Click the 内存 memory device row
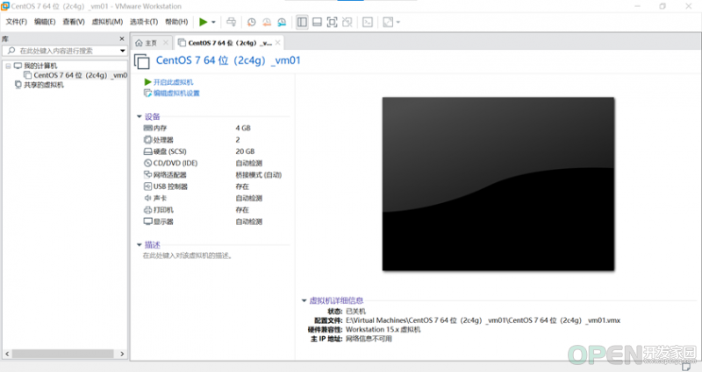The width and height of the screenshot is (702, 372). pyautogui.click(x=216, y=128)
